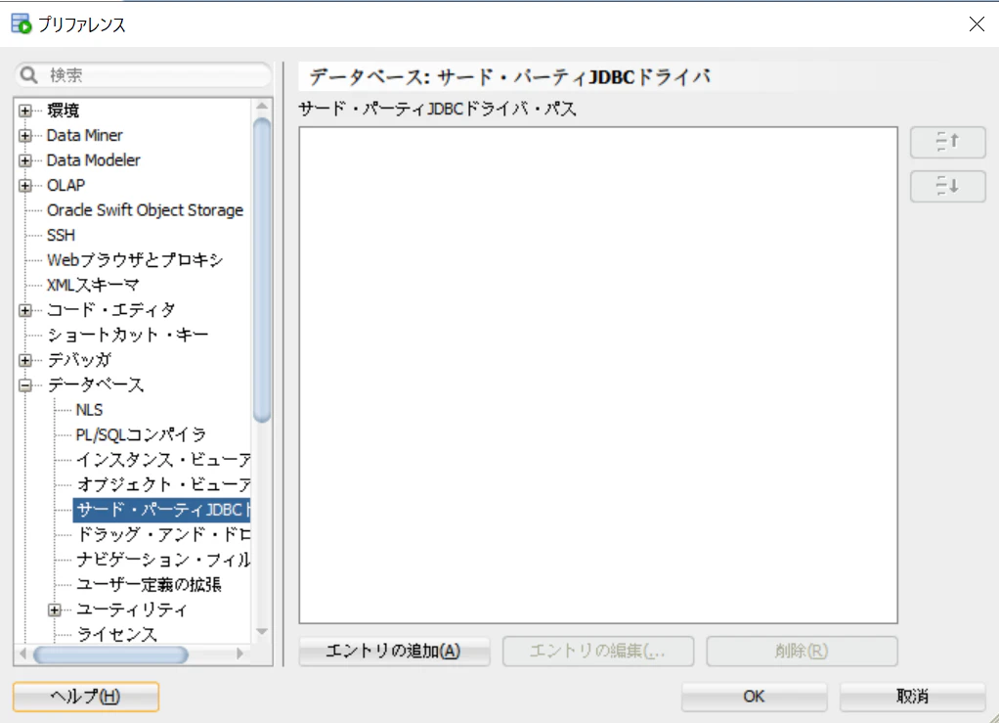999x723 pixels.
Task: Click OK to confirm preferences
Action: coord(755,697)
